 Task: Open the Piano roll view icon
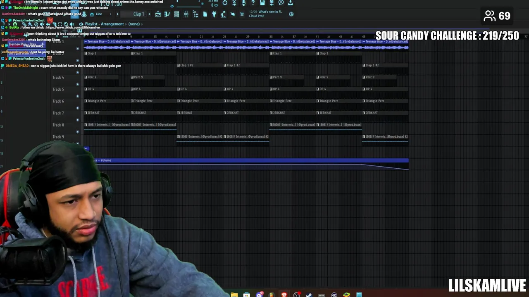pos(167,14)
